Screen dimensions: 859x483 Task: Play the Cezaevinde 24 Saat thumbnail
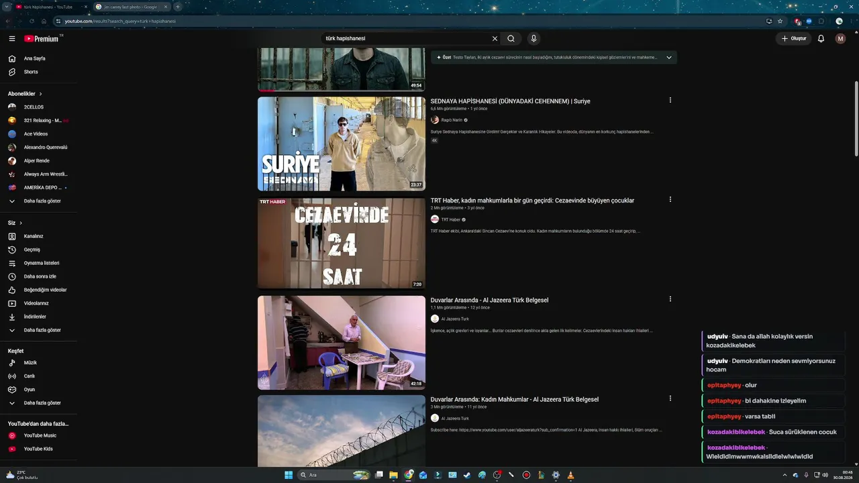tap(342, 243)
